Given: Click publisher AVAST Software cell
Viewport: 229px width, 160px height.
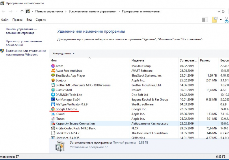Looking at the screenshot, I should (142, 71).
